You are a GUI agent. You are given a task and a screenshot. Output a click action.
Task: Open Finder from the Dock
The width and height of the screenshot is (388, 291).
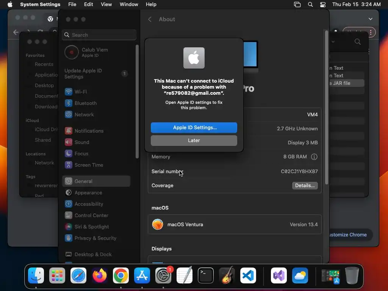[x=36, y=275]
